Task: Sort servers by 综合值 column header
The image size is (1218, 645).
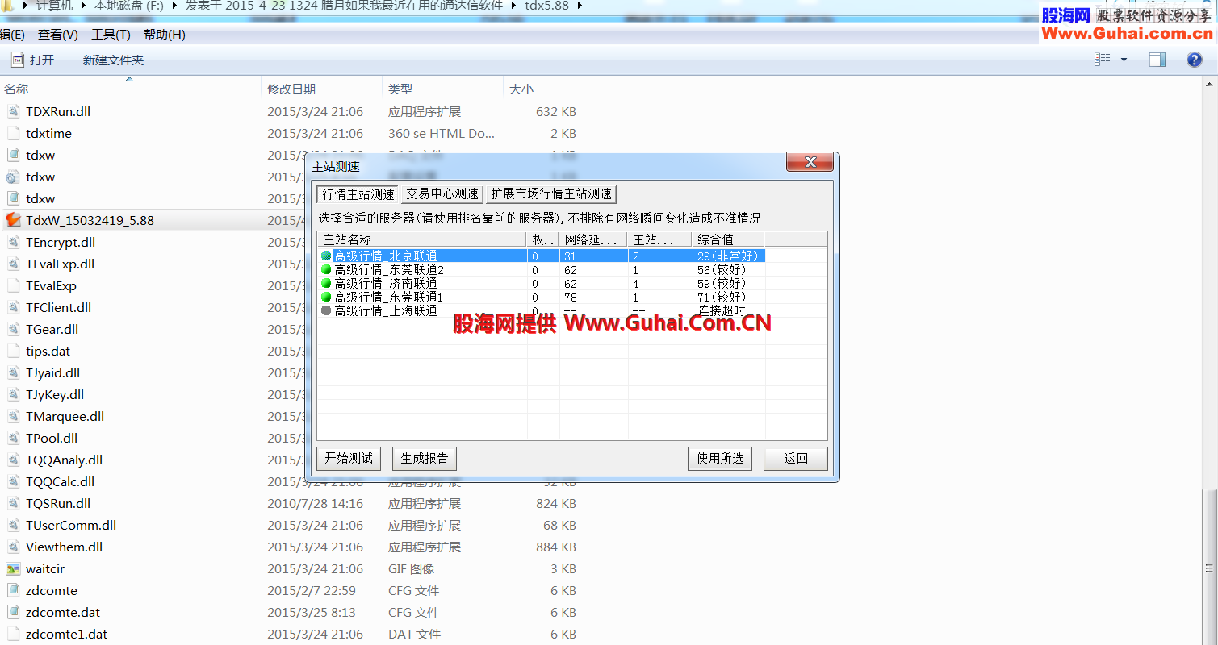Action: (x=728, y=239)
